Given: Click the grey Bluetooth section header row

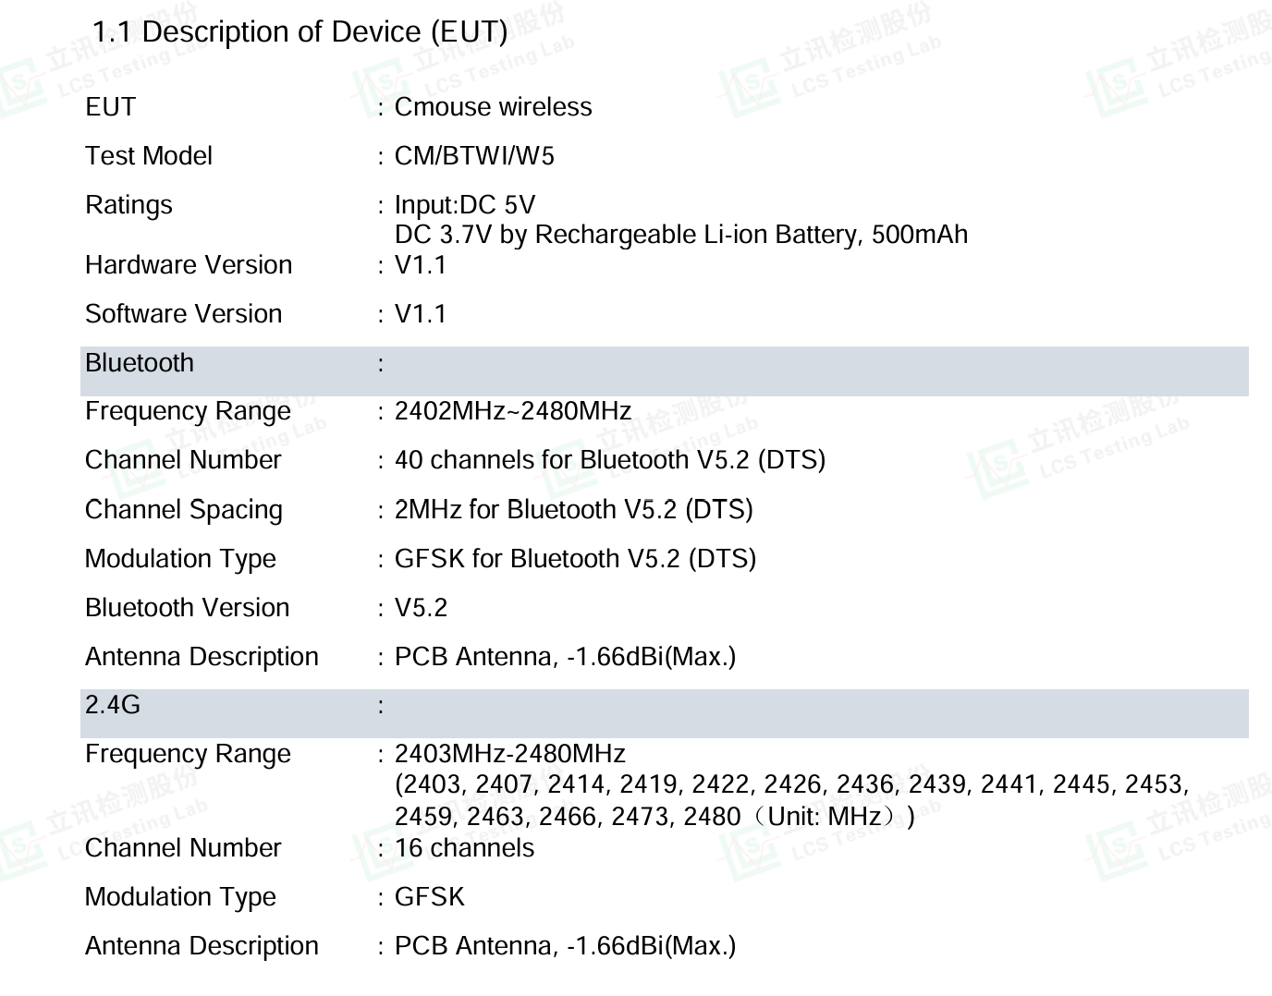Looking at the screenshot, I should 664,371.
